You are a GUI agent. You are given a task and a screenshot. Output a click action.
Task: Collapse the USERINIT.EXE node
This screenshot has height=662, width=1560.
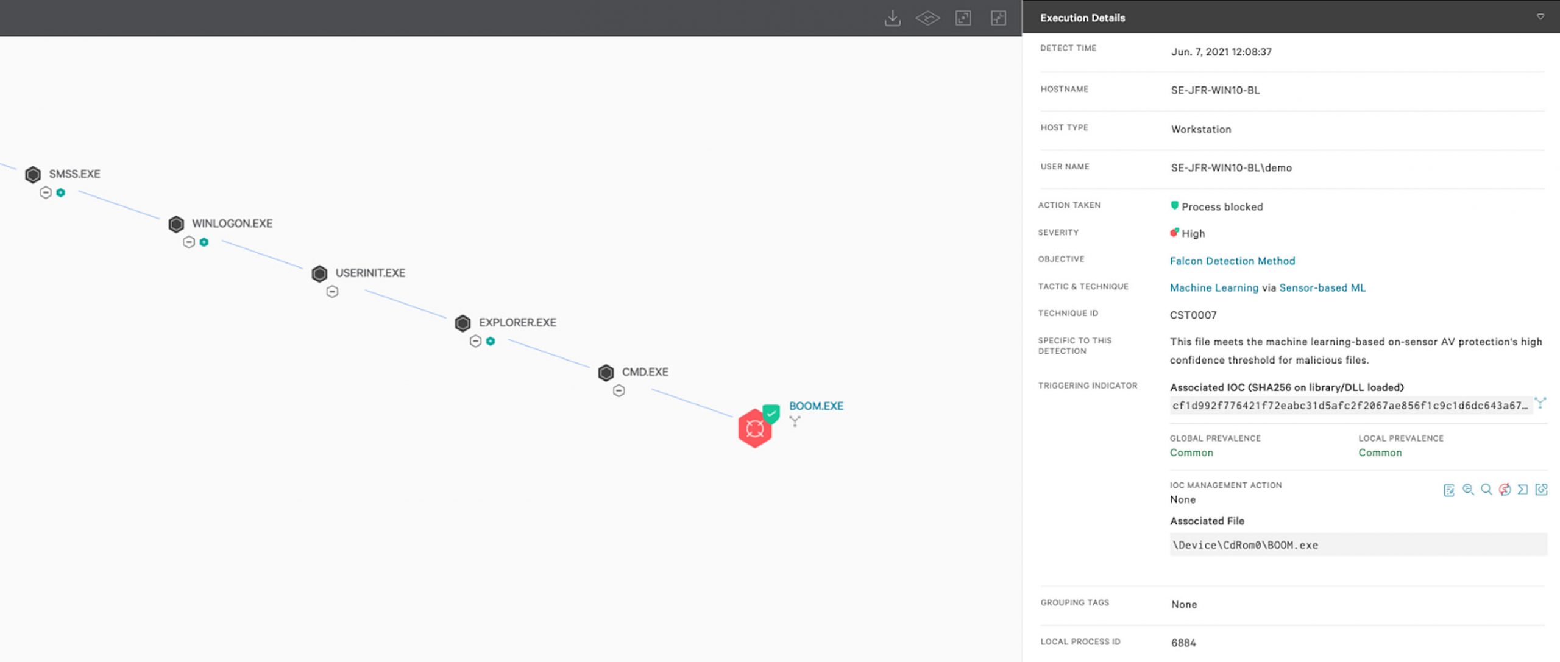tap(332, 292)
